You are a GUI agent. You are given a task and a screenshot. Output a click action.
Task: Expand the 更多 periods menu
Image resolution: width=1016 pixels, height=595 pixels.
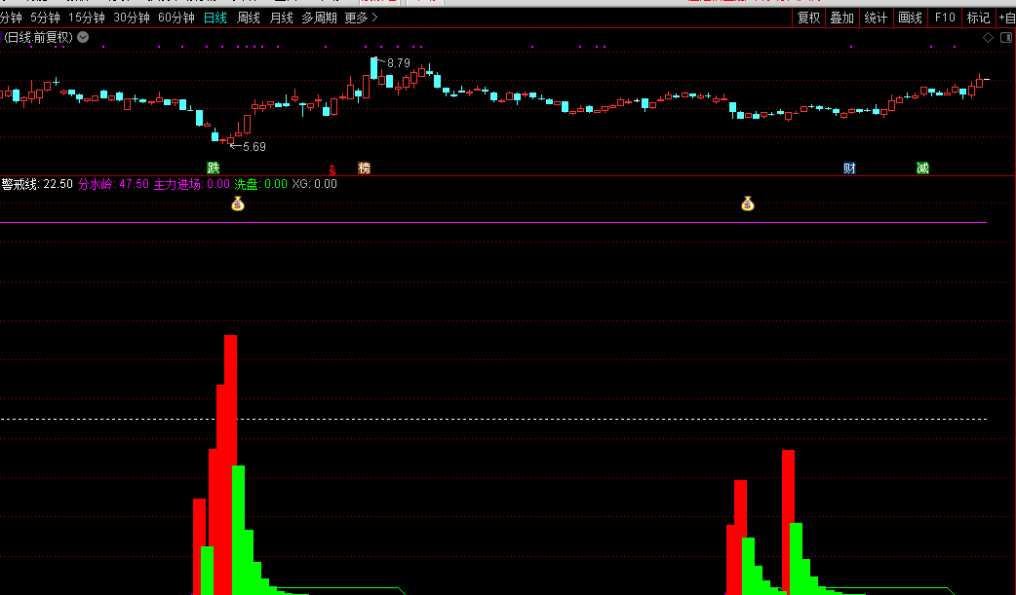(361, 18)
